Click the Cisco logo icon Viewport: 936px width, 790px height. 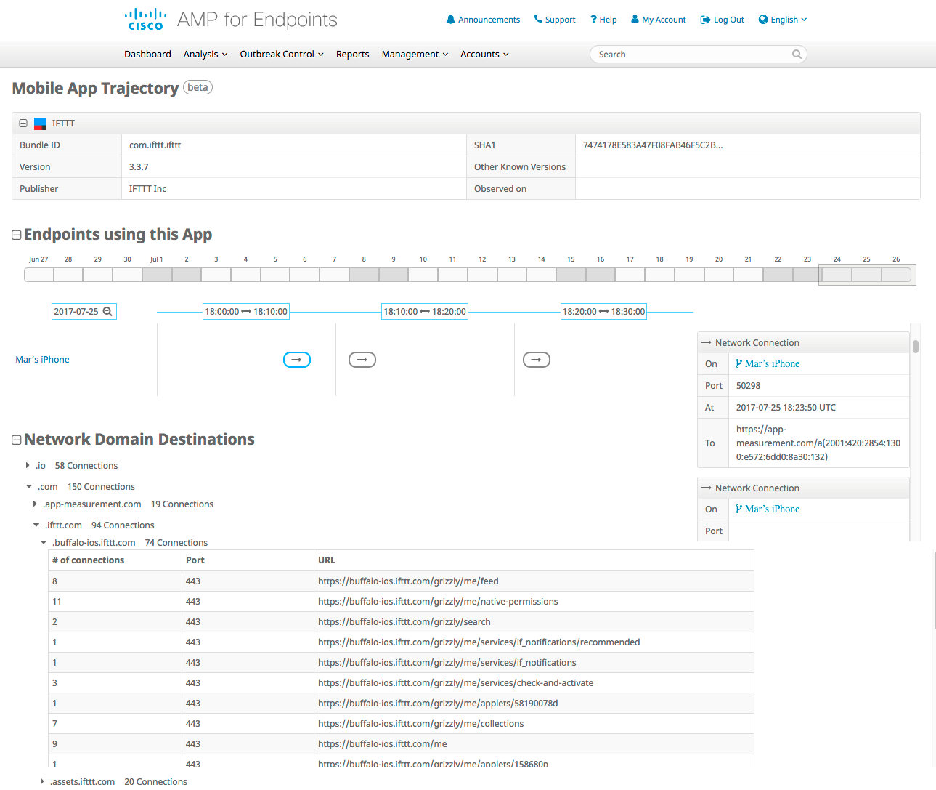coord(145,20)
